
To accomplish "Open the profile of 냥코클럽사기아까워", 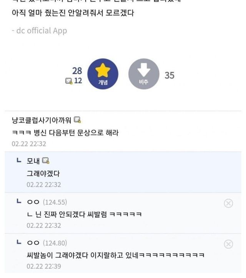I will 42,120.
